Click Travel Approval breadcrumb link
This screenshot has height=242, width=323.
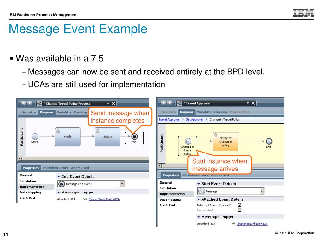[x=169, y=119]
